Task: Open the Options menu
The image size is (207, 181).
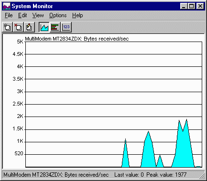Action: click(58, 15)
